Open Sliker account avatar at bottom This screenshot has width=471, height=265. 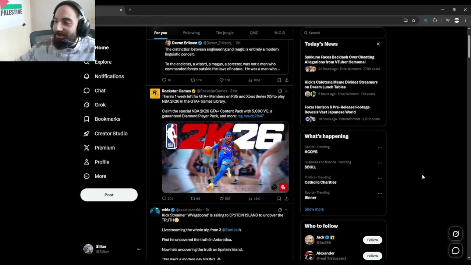coord(88,249)
